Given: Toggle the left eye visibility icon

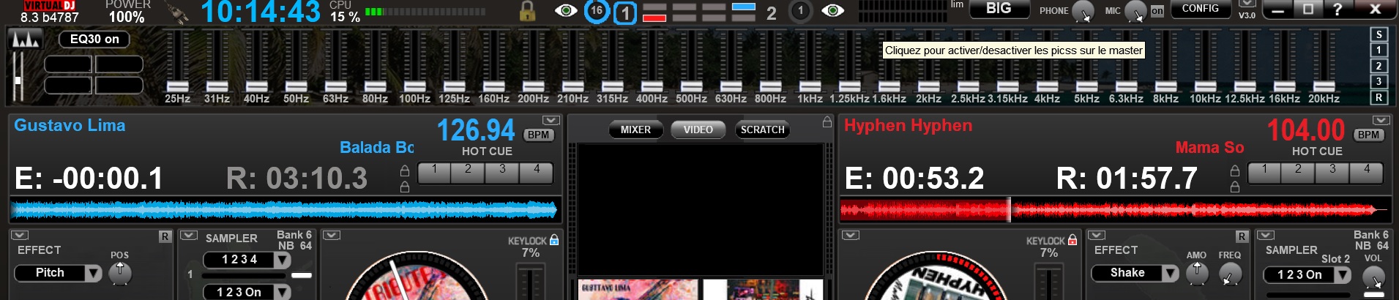Looking at the screenshot, I should (566, 10).
